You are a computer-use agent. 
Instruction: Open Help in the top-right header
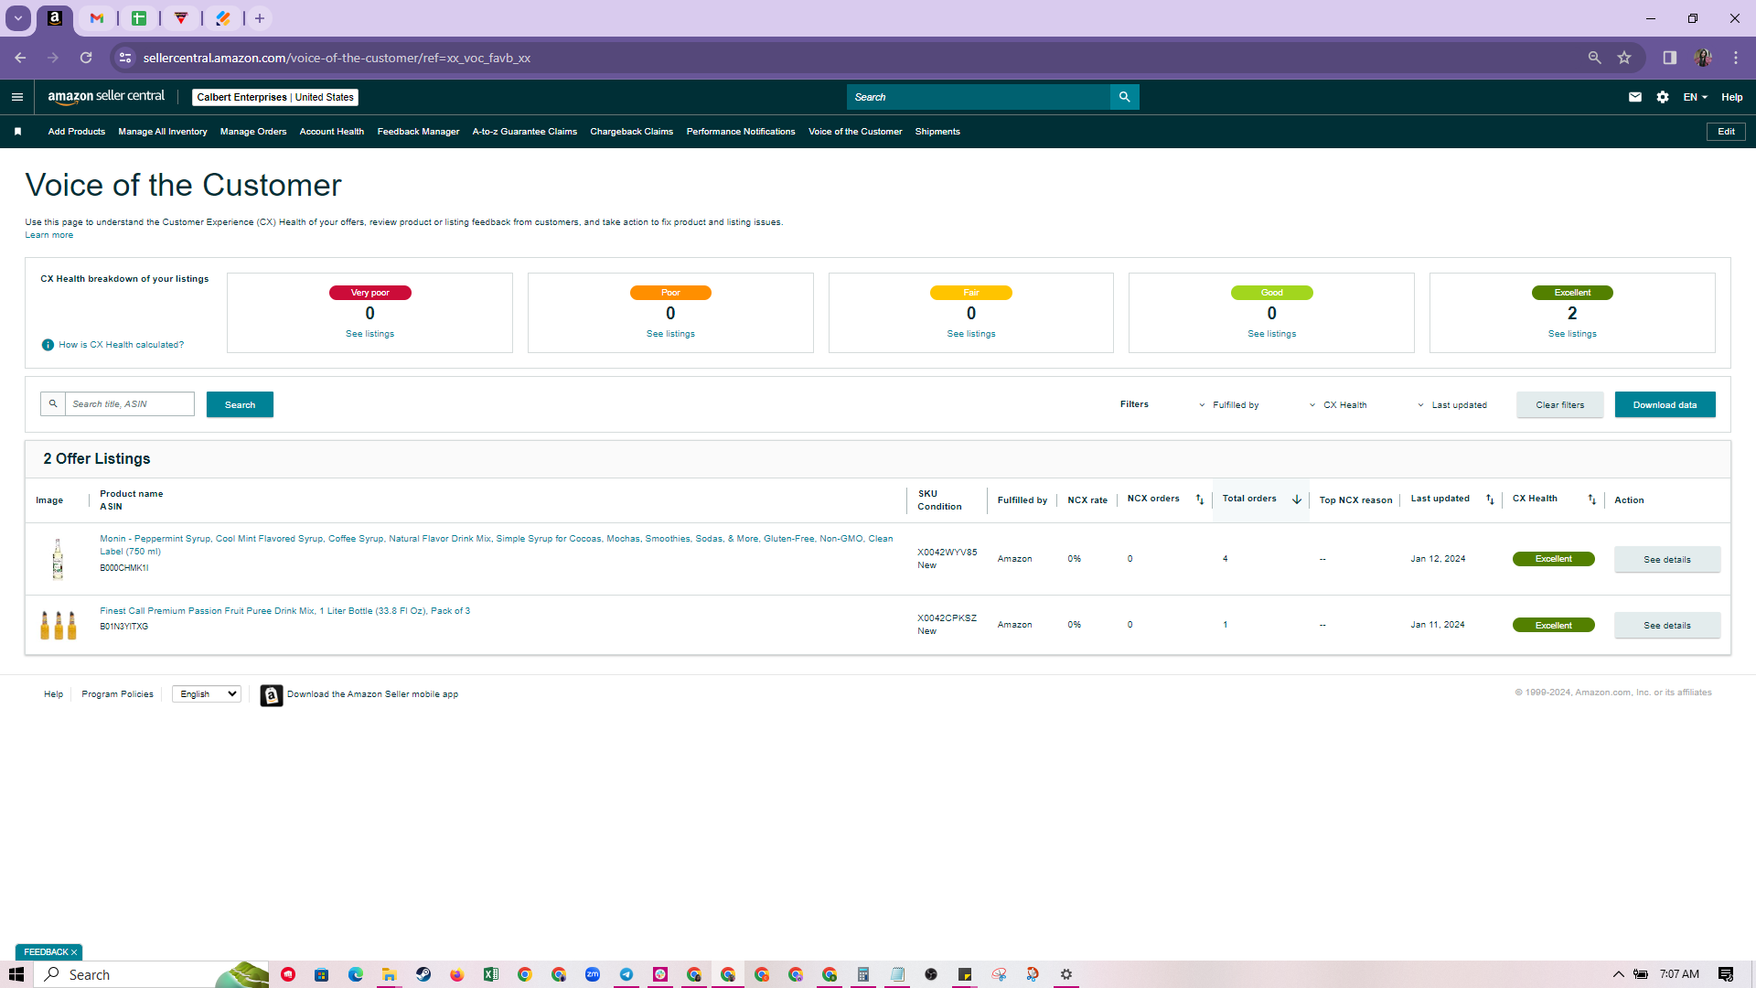[x=1732, y=97]
